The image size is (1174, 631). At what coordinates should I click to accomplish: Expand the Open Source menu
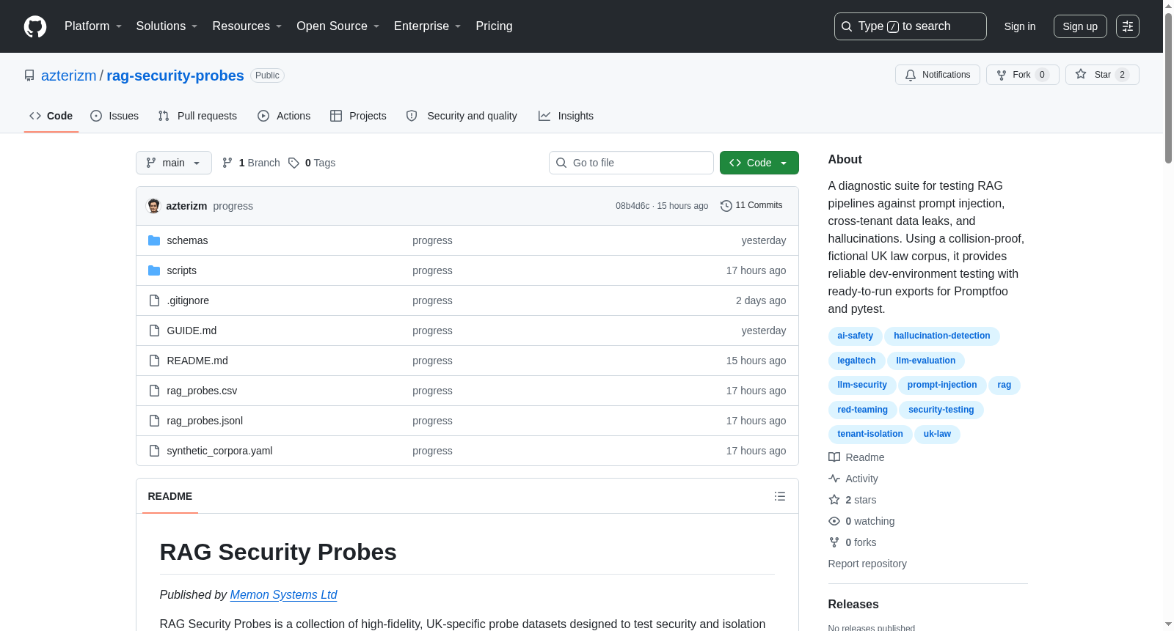click(338, 26)
